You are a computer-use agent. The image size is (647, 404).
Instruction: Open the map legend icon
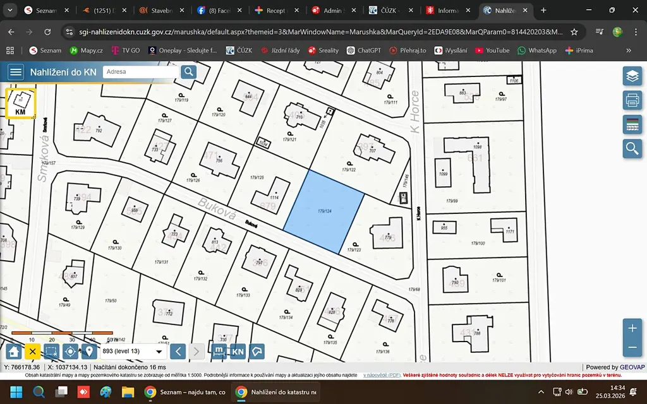pyautogui.click(x=632, y=124)
